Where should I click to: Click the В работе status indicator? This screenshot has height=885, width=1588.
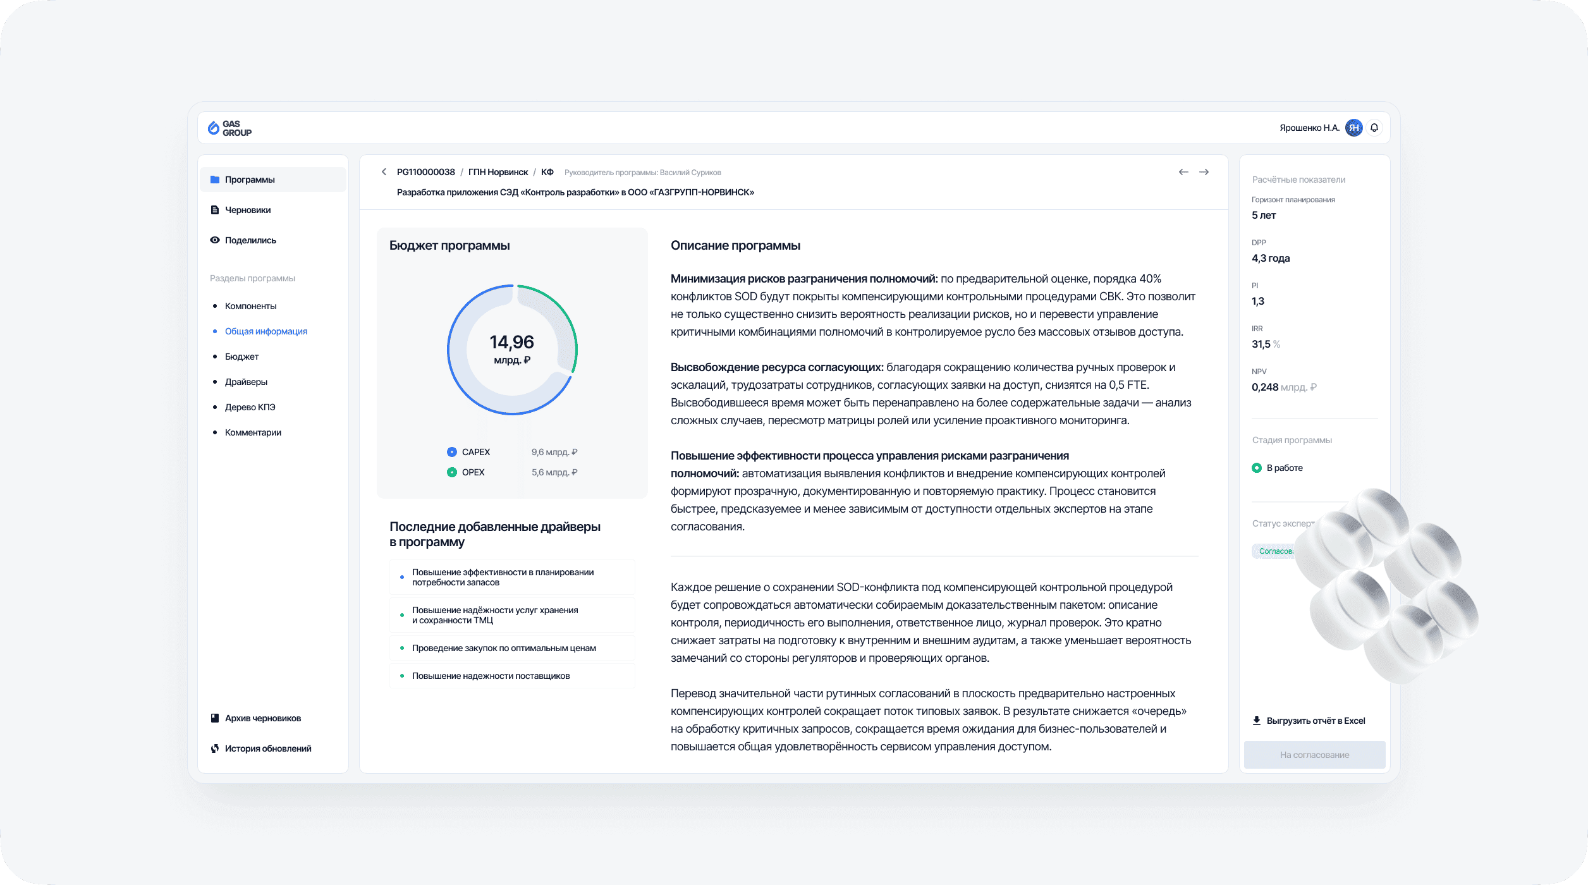[1257, 468]
